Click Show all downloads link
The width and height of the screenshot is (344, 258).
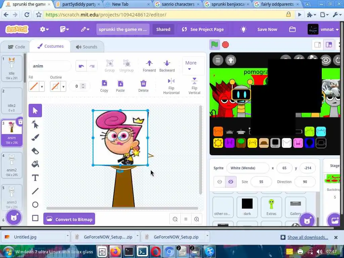pos(308,237)
